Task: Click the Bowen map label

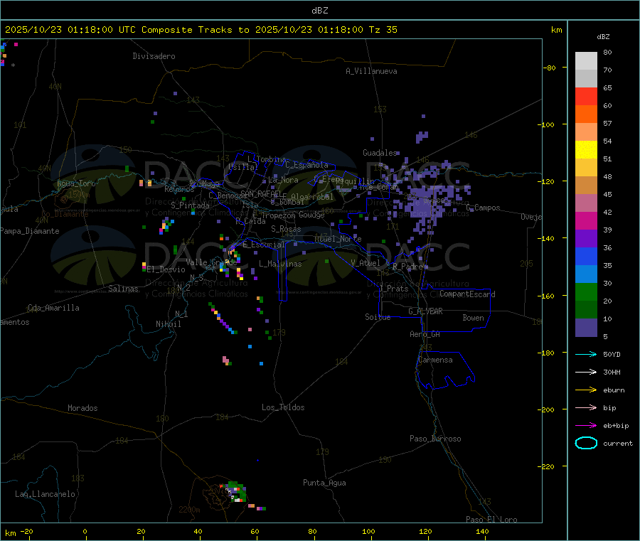Action: 473,318
